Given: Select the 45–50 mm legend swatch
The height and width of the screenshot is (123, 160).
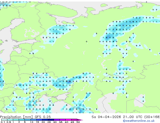Looking at the screenshot, I should (74, 120).
